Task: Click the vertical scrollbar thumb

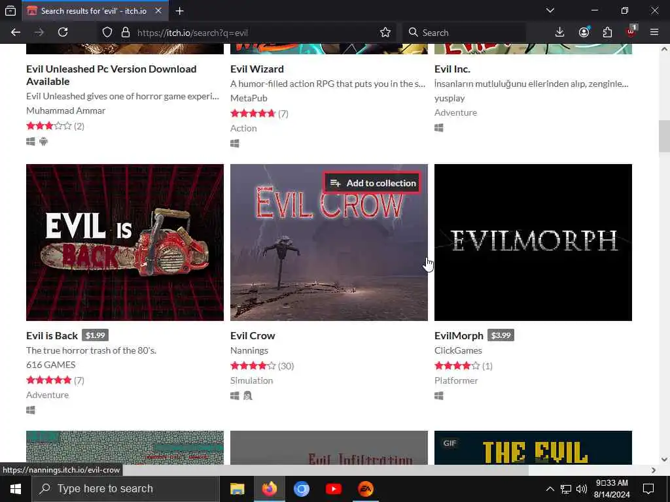Action: click(664, 137)
